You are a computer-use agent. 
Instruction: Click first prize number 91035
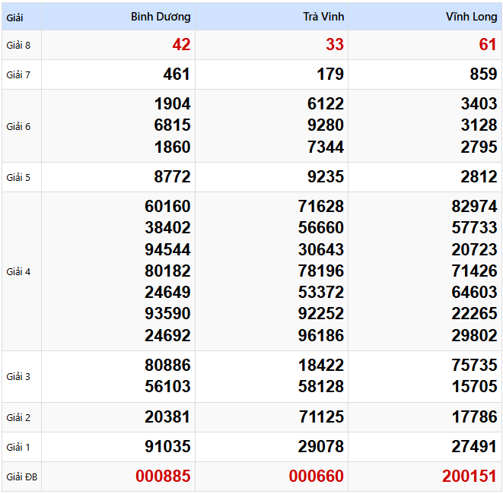[167, 447]
